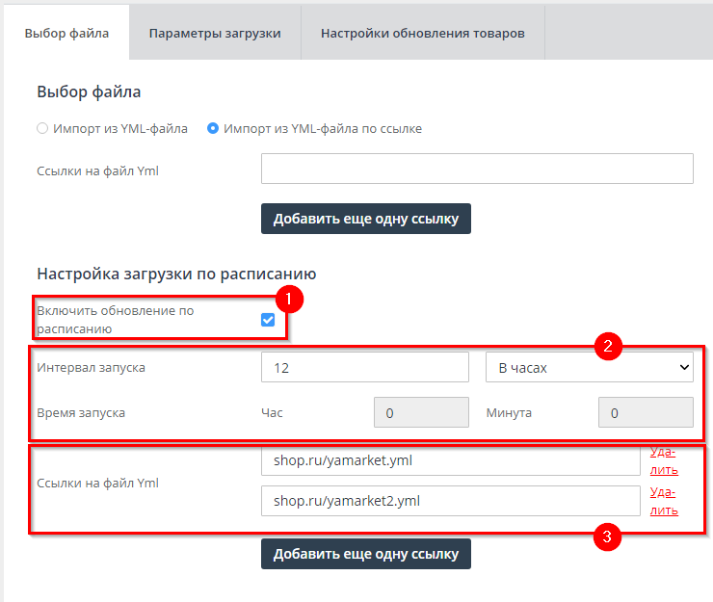The width and height of the screenshot is (713, 602).
Task: Click the shop.ru/yamarket2.yml link field
Action: click(x=450, y=501)
